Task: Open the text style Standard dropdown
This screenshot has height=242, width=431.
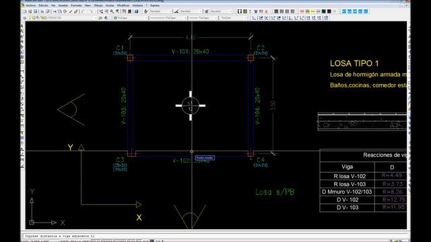Action: coord(161,11)
